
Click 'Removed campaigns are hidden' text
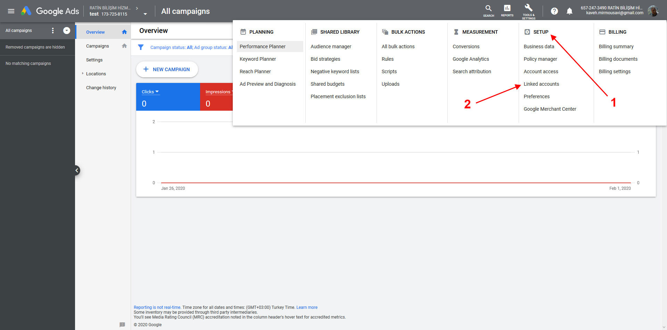pyautogui.click(x=35, y=47)
